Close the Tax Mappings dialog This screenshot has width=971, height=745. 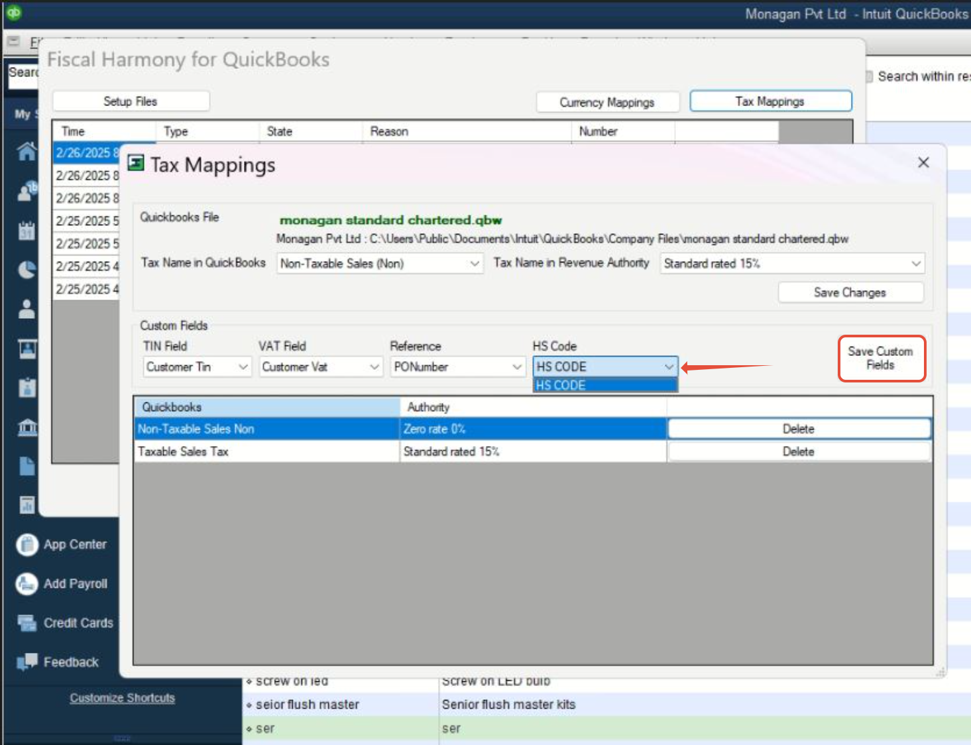[923, 162]
